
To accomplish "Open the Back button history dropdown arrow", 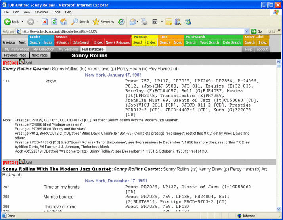I will point(22,22).
